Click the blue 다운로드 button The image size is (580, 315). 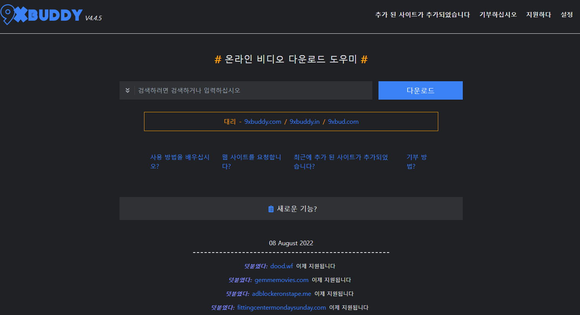tap(421, 90)
